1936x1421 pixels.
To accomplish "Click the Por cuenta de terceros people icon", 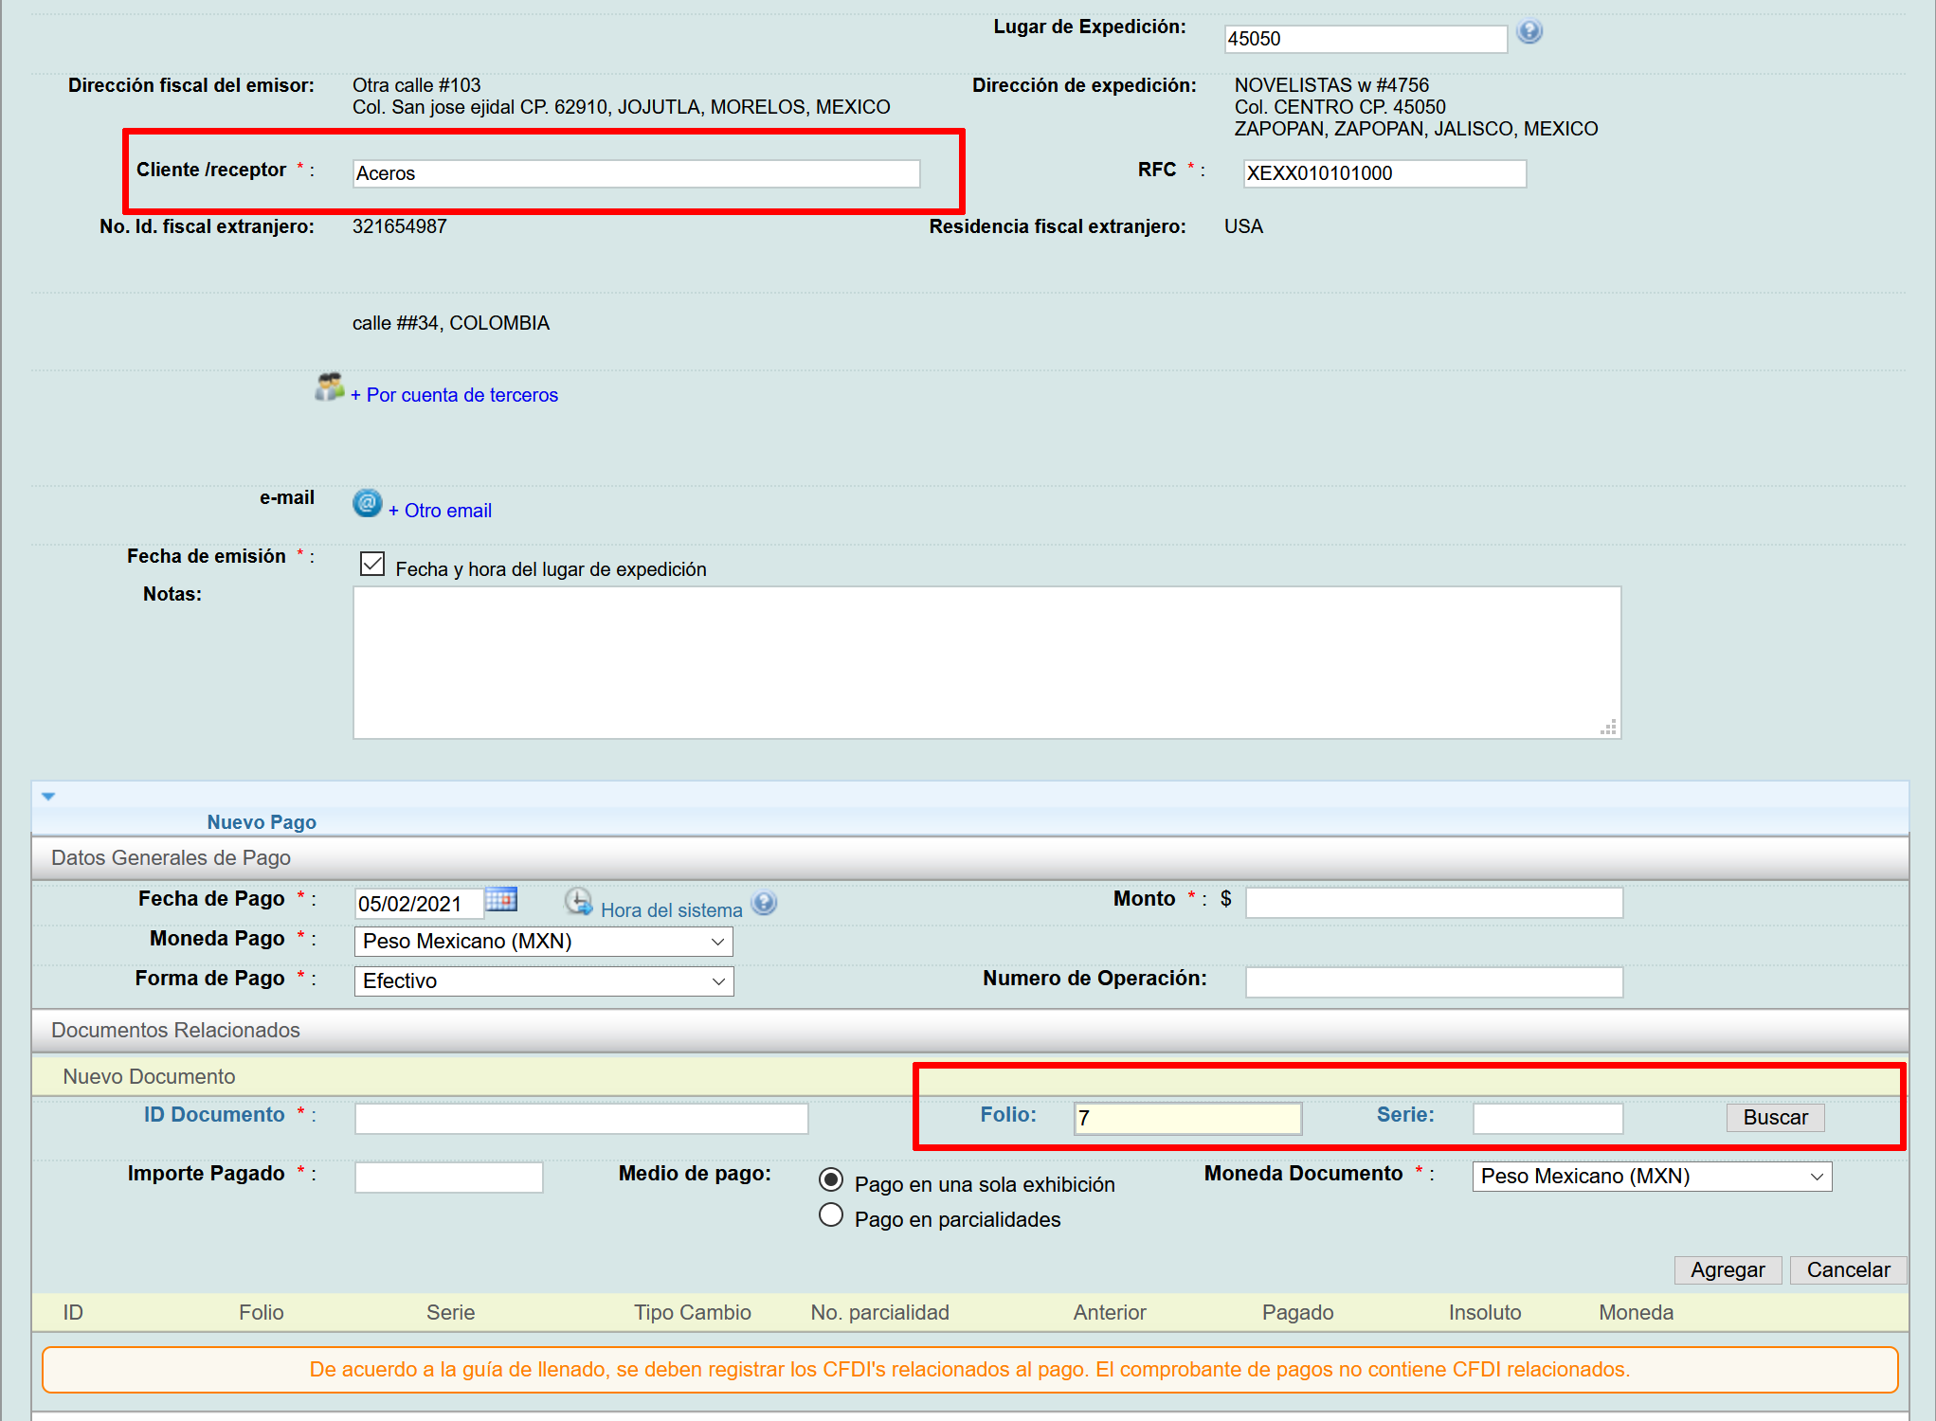I will point(329,387).
